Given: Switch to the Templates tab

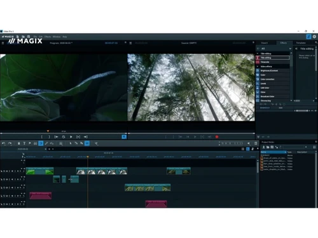Looking at the screenshot, I should click(x=301, y=43).
